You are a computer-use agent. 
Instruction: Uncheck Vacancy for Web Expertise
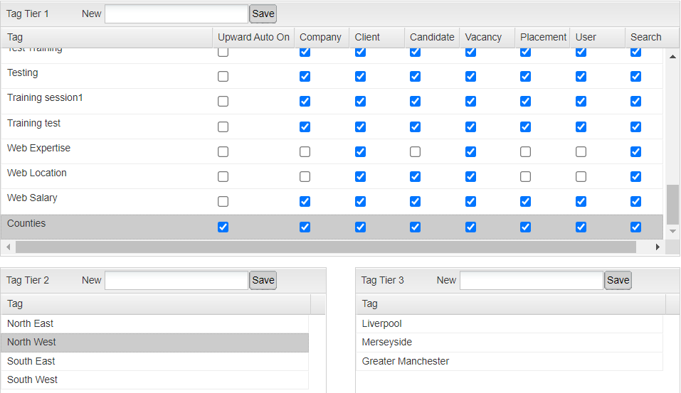click(470, 151)
